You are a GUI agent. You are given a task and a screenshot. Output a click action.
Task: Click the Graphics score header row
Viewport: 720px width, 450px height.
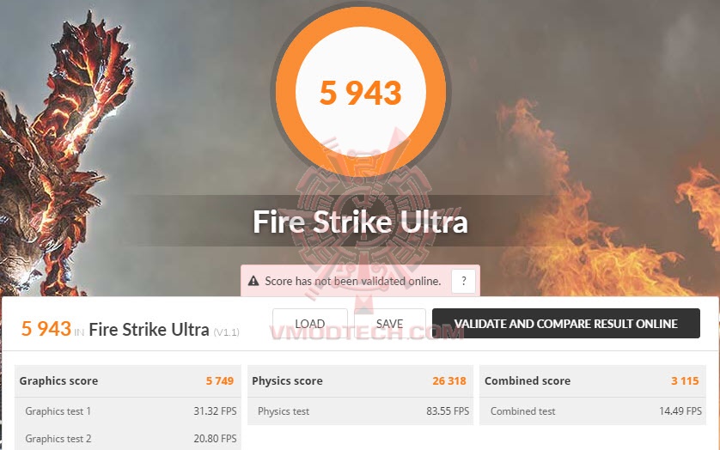[128, 380]
